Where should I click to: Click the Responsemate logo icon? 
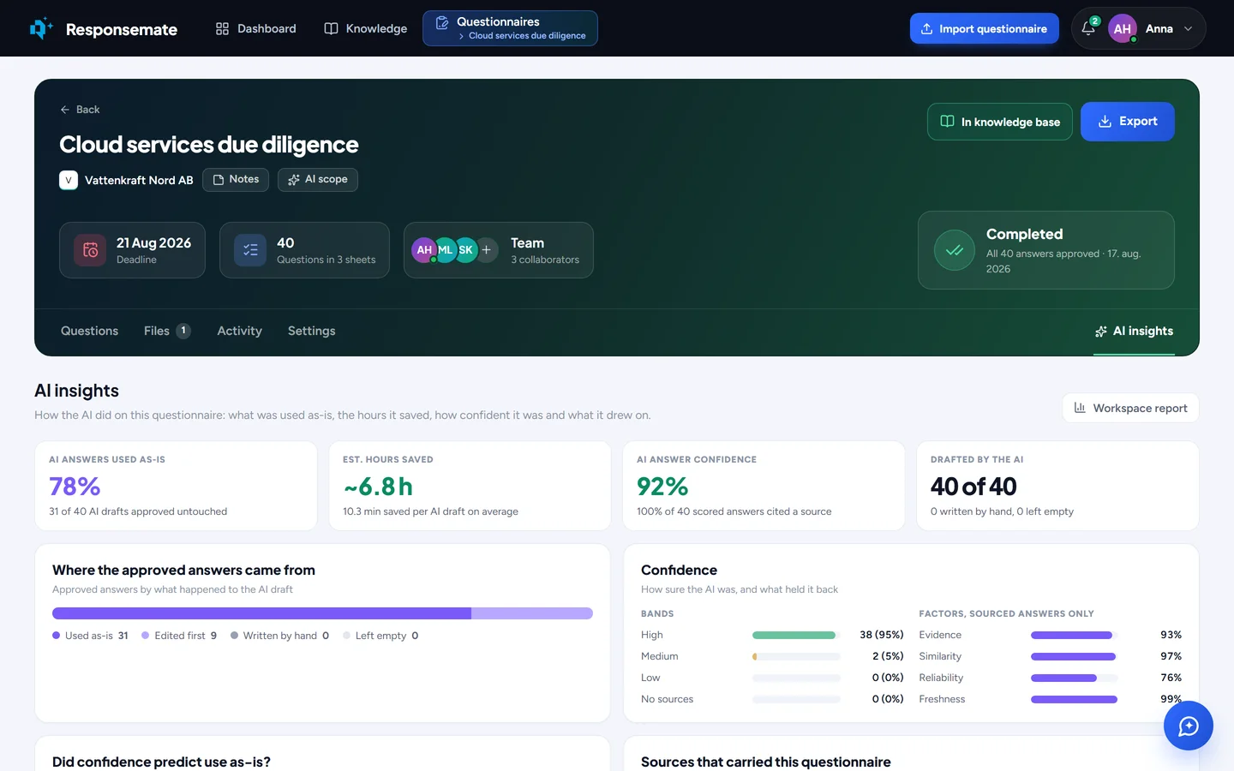point(41,28)
